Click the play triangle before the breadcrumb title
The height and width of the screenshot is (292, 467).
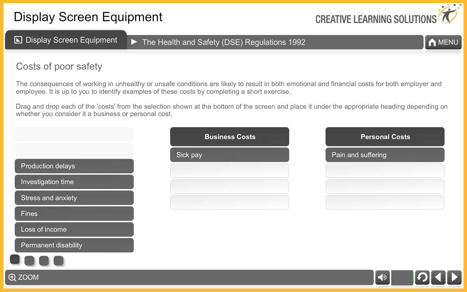(x=135, y=42)
